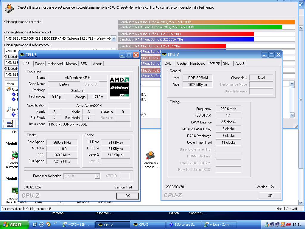
Task: Click scroll-up arrow beside the bandwidth bars
Action: pyautogui.click(x=301, y=28)
